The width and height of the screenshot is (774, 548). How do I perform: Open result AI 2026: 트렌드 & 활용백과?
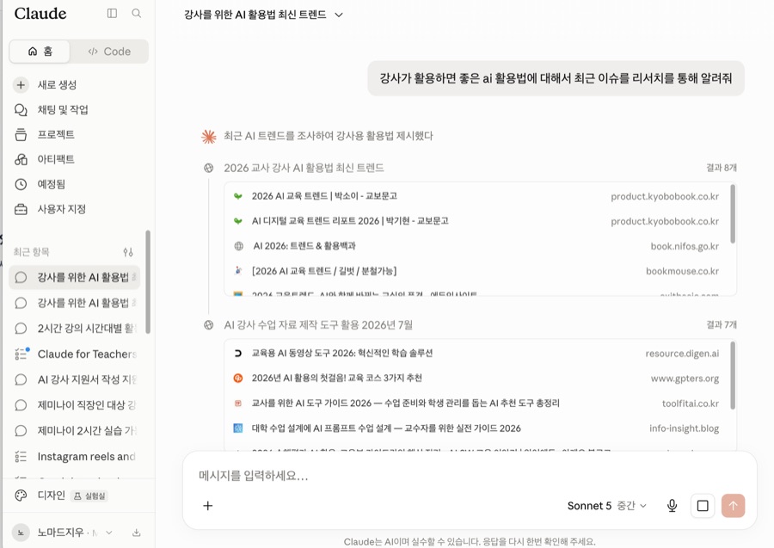pos(476,246)
